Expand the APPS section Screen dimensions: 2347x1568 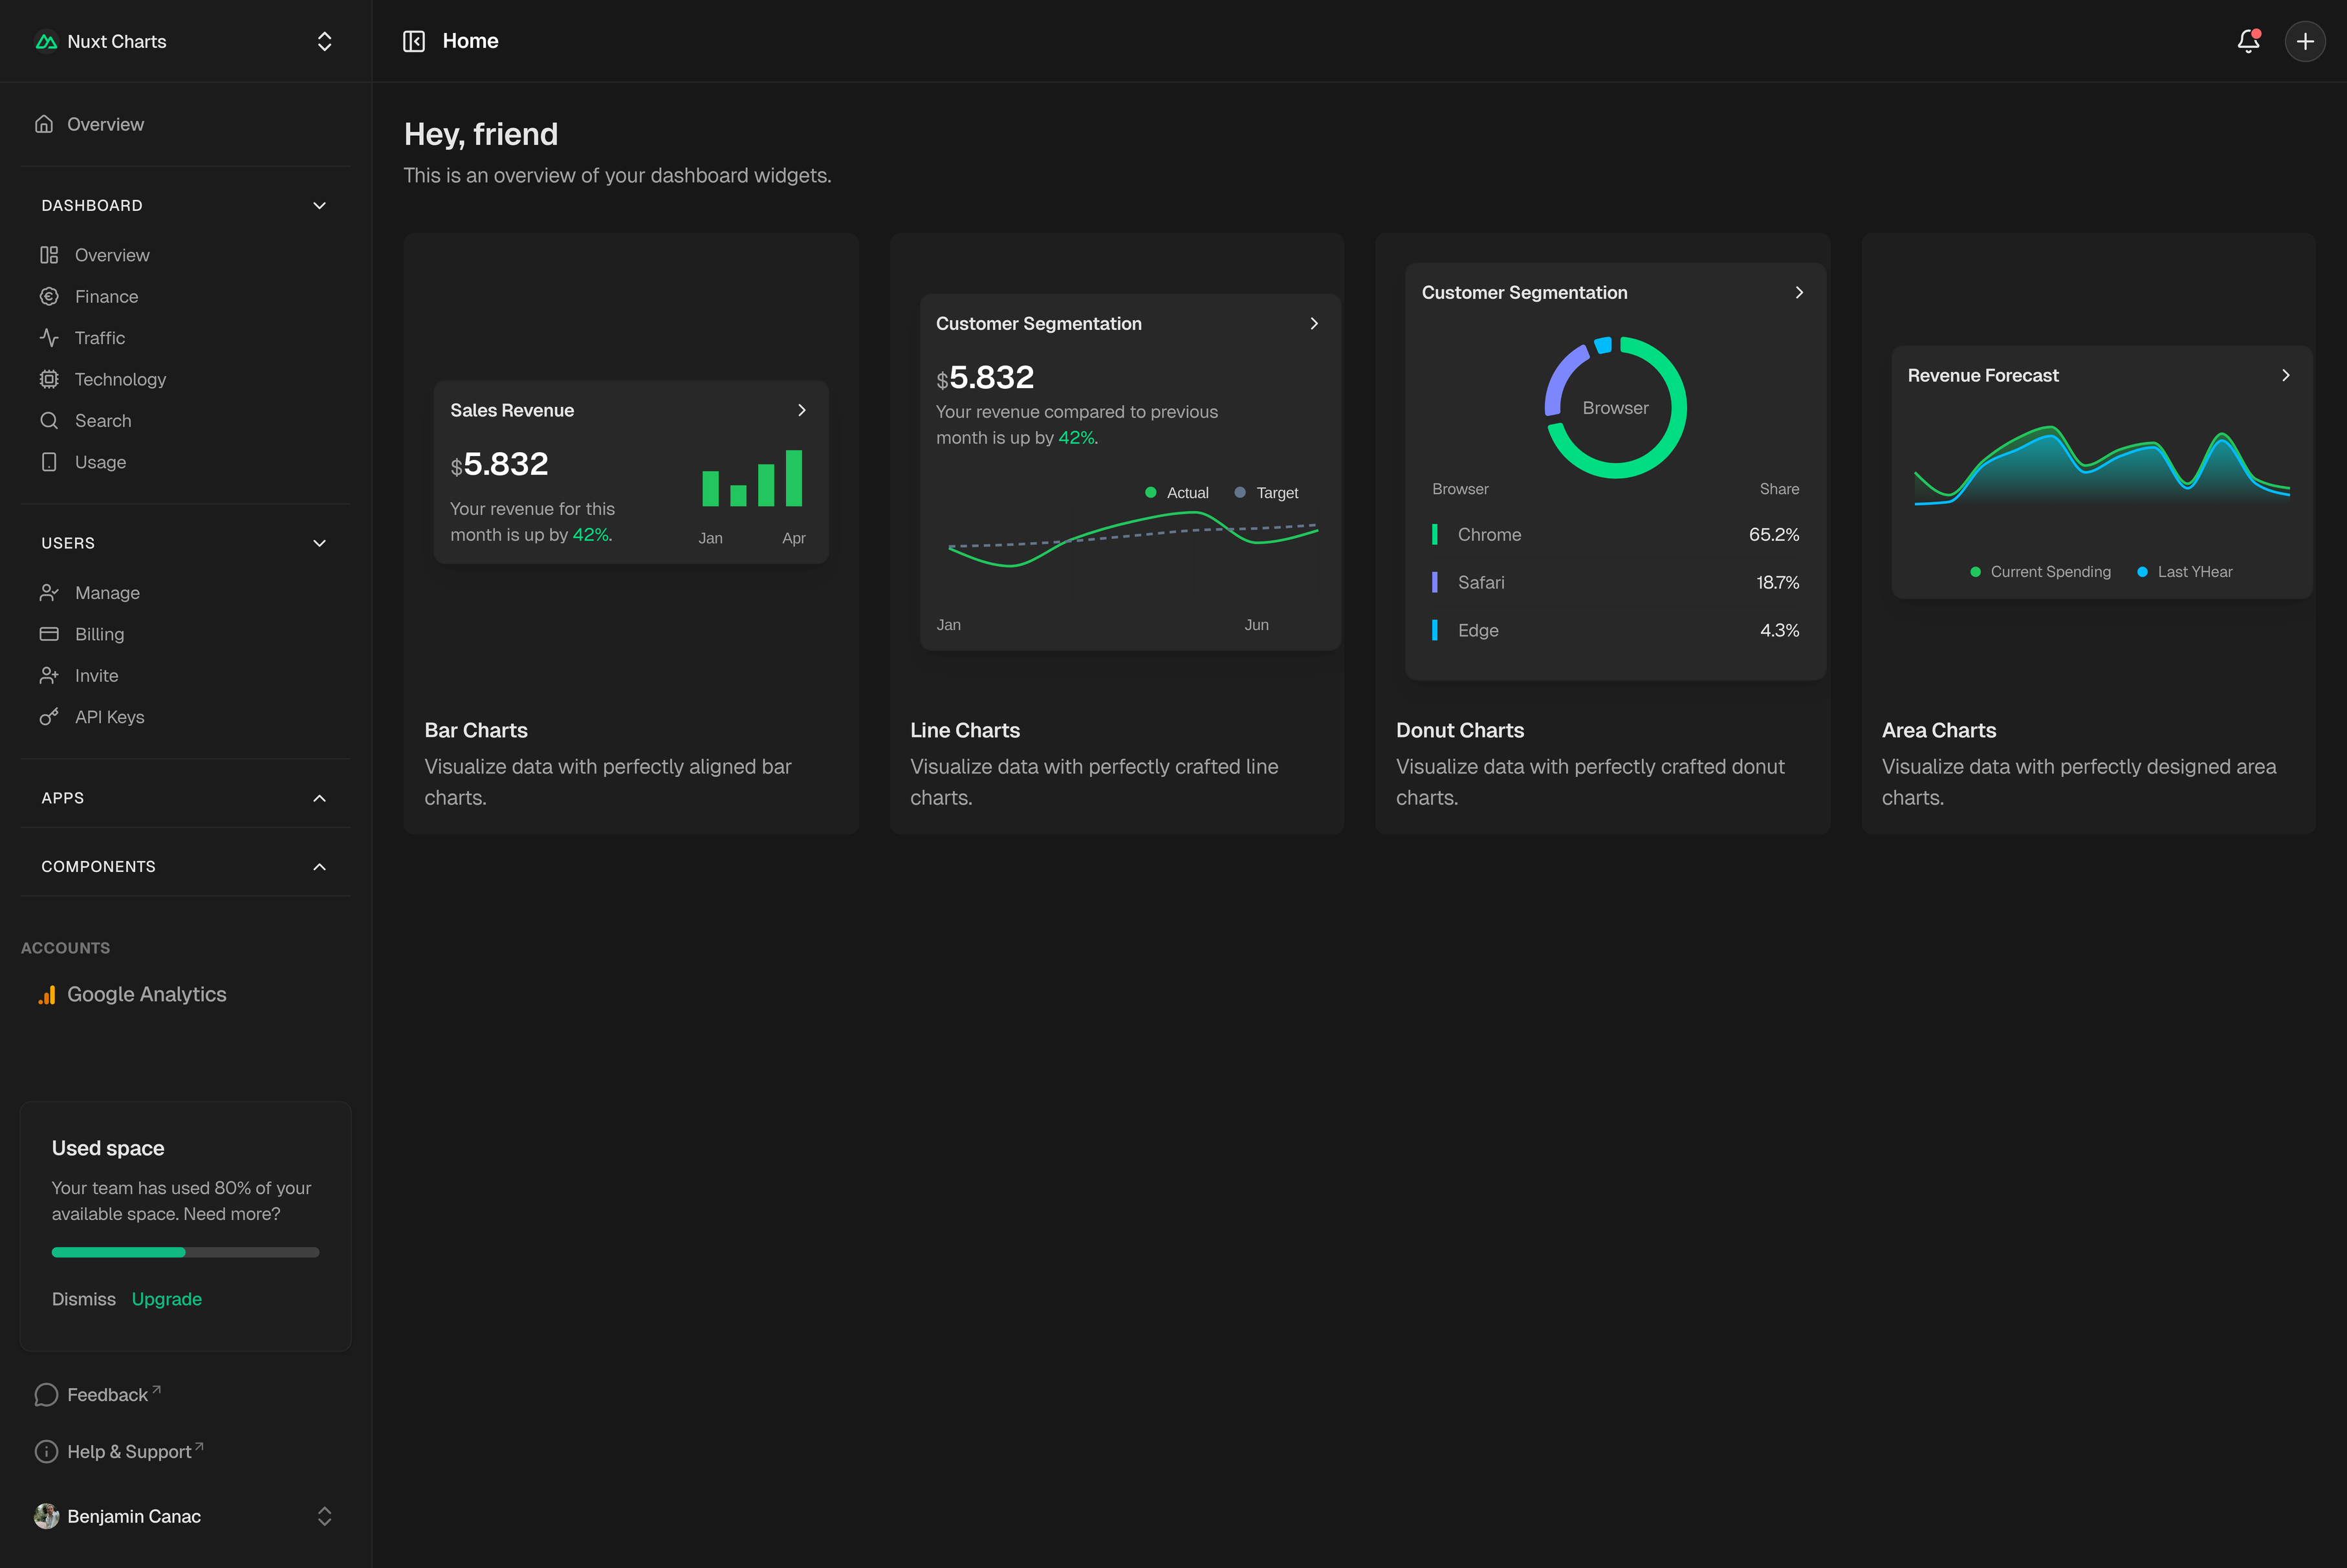tap(319, 798)
